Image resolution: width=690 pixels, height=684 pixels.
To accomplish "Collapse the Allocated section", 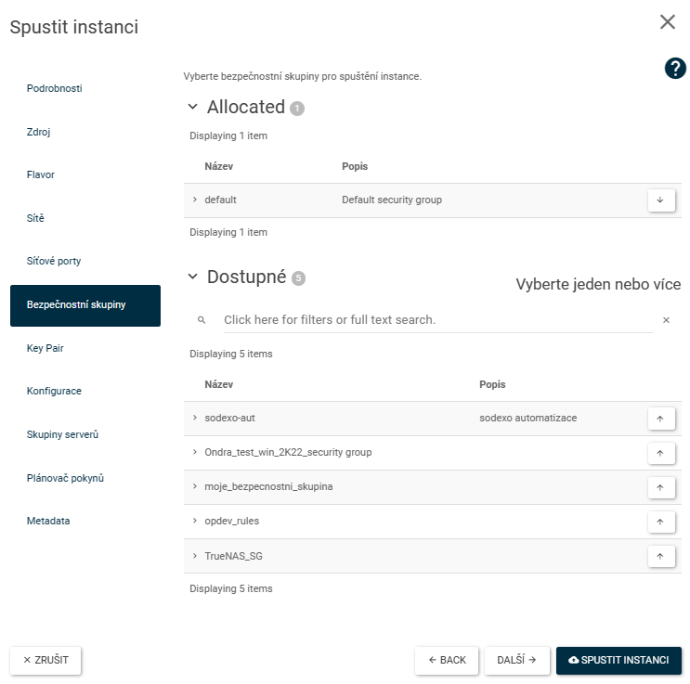I will tap(193, 107).
